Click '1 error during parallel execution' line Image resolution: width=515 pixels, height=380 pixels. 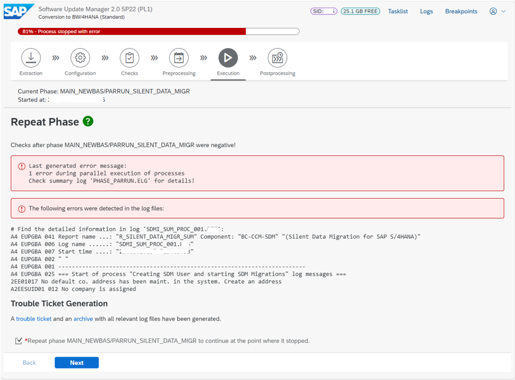tap(106, 173)
